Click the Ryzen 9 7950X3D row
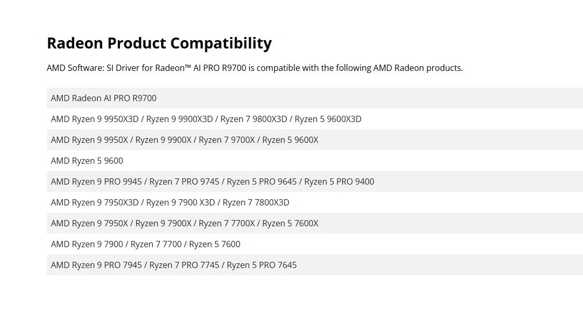Image resolution: width=583 pixels, height=328 pixels. 315,202
